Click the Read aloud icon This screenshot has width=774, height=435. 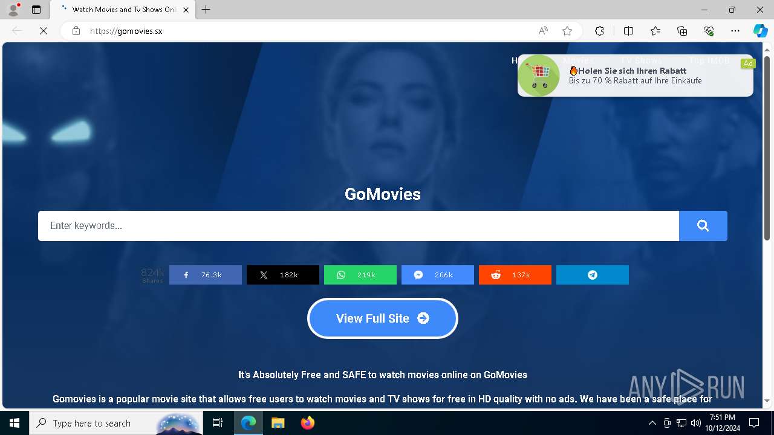tap(543, 31)
